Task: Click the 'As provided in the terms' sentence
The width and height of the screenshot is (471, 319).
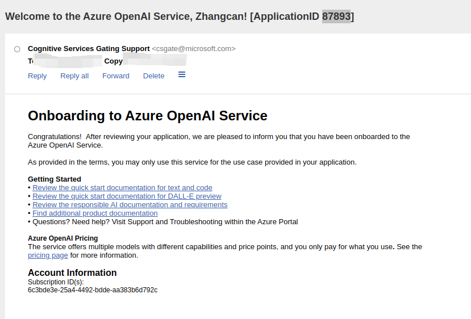Action: pos(192,162)
